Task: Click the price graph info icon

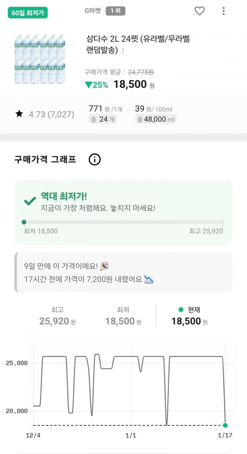Action: [x=95, y=160]
